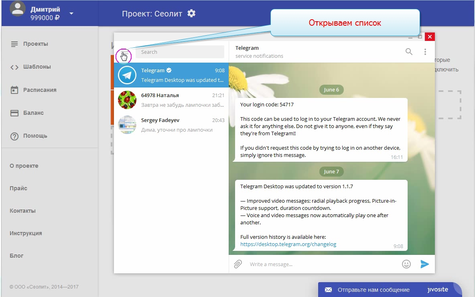
Task: Open the Контакты link
Action: 22,211
